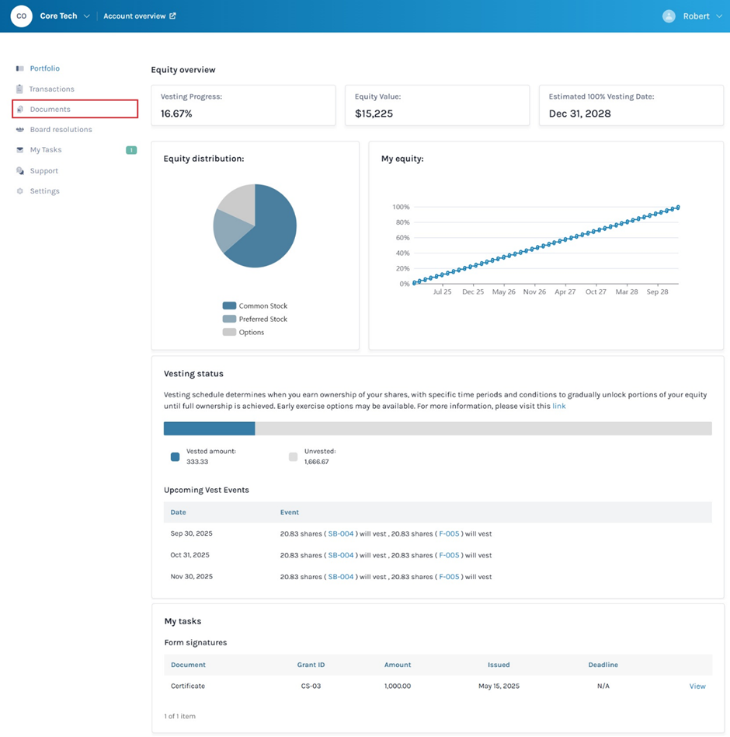Image resolution: width=730 pixels, height=737 pixels.
Task: Click the Portfolio sidebar icon
Action: 20,68
